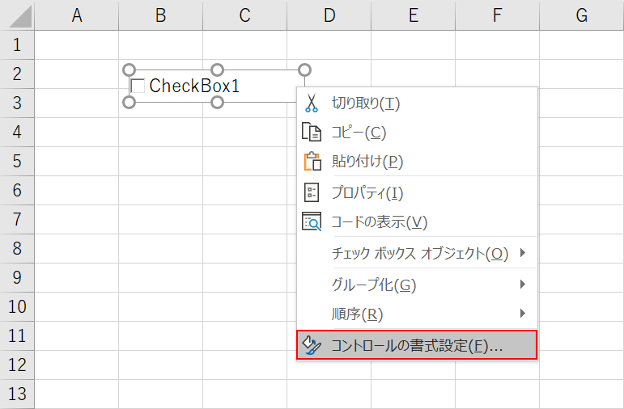Choose 切り取り(T) from the context menu
The height and width of the screenshot is (409, 624).
417,103
